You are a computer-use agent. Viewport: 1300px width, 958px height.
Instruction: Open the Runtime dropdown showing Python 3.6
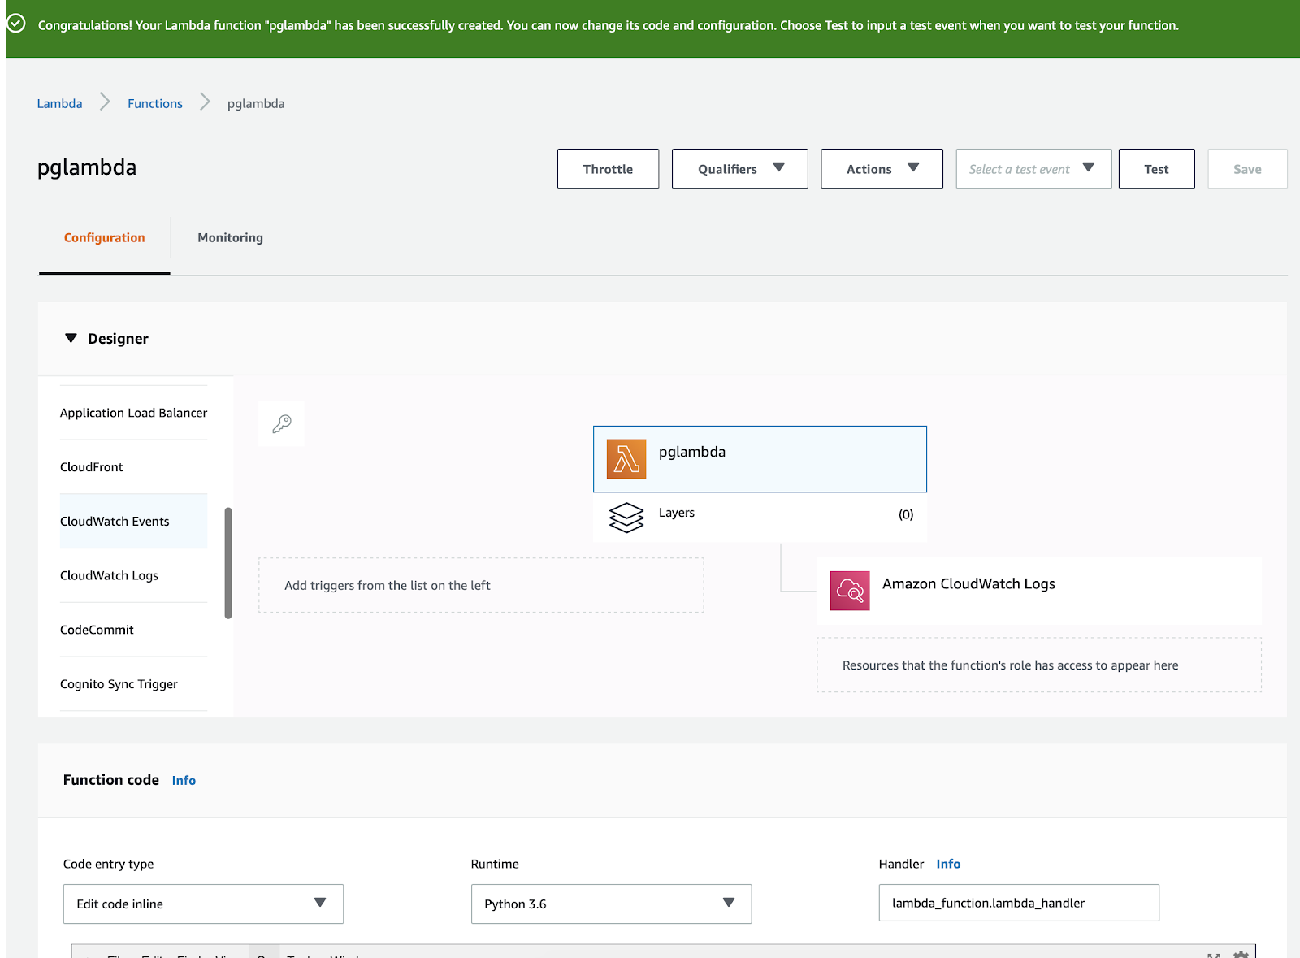pos(611,904)
